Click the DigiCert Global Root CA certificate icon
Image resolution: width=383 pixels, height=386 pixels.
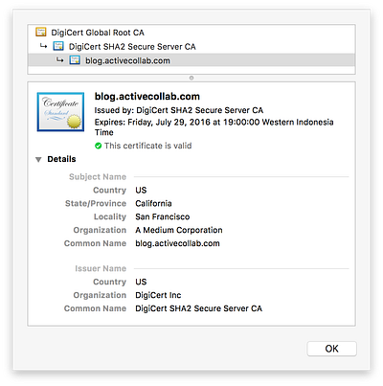pyautogui.click(x=41, y=33)
